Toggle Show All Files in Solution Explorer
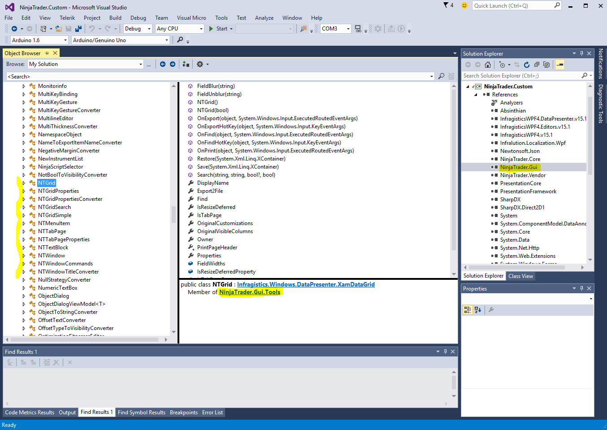The width and height of the screenshot is (607, 430). (546, 65)
